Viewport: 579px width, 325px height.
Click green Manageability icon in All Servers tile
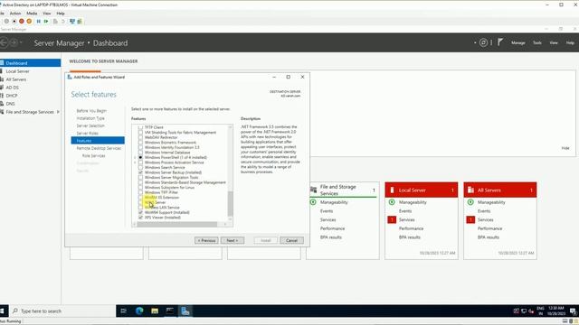point(470,202)
